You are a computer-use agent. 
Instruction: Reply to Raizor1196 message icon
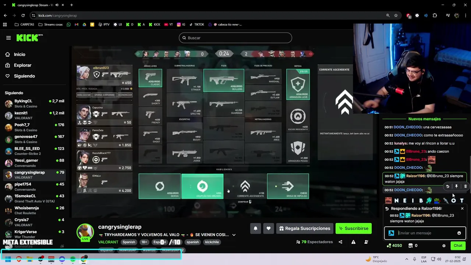[x=447, y=187]
